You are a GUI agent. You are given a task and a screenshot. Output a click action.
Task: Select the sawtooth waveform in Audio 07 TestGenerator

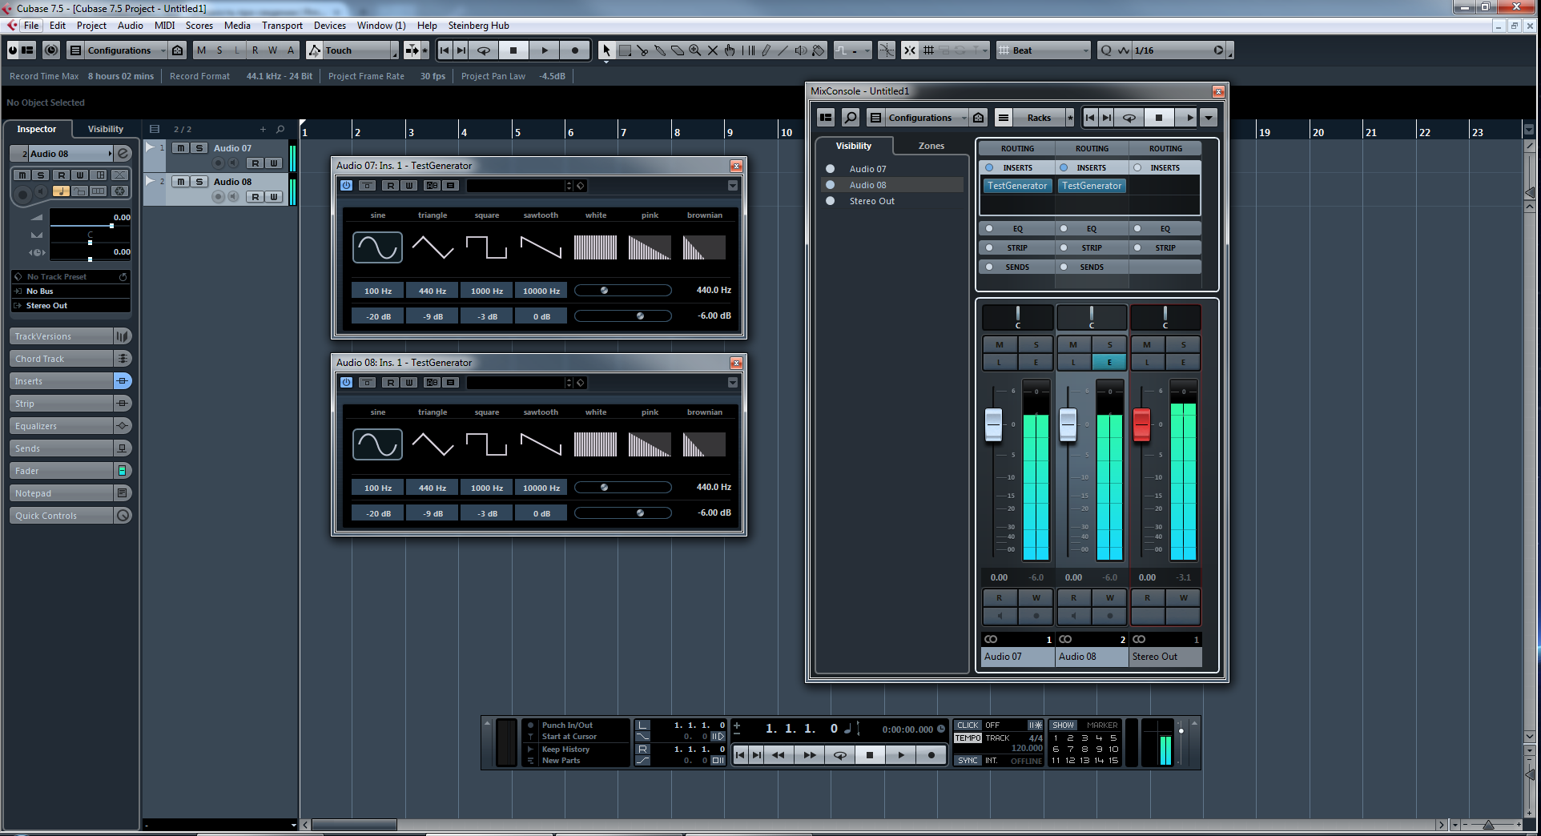click(x=541, y=247)
